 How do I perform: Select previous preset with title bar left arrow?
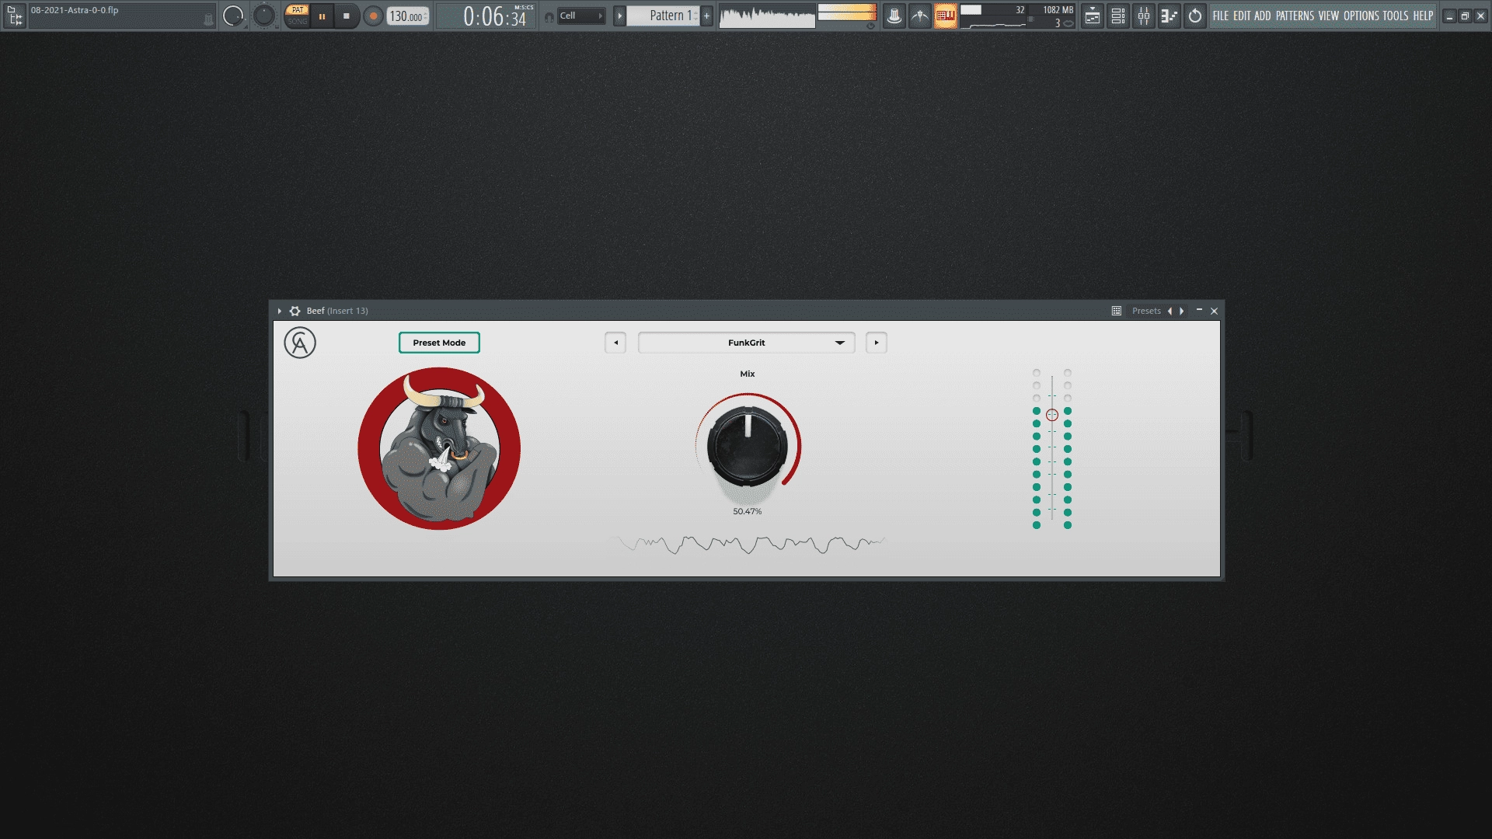(1170, 311)
